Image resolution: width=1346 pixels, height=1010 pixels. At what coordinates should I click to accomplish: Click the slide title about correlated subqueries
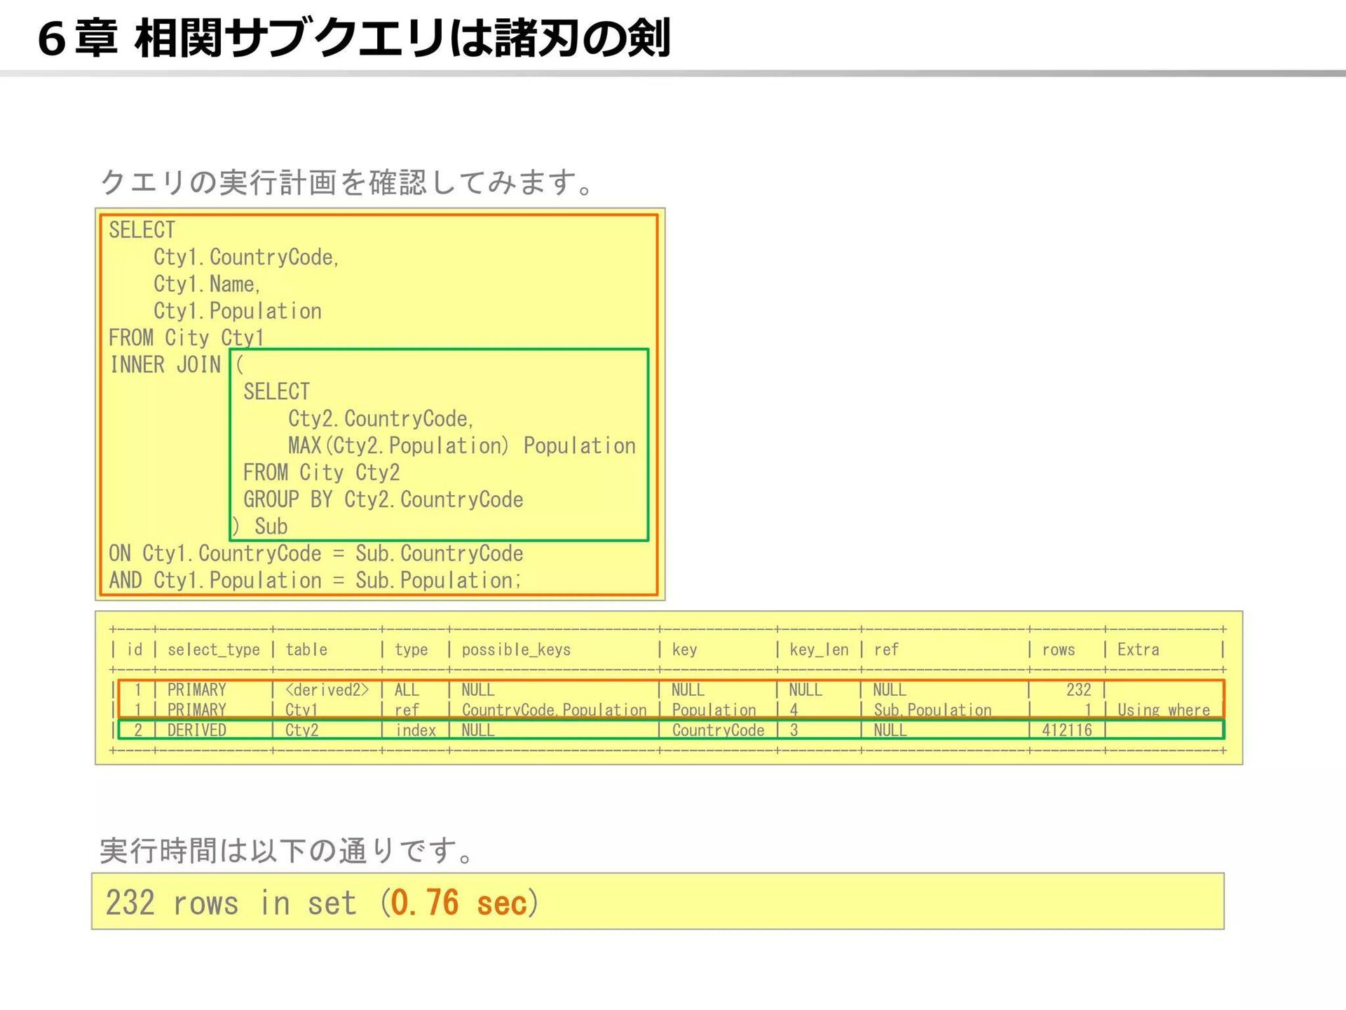point(354,38)
